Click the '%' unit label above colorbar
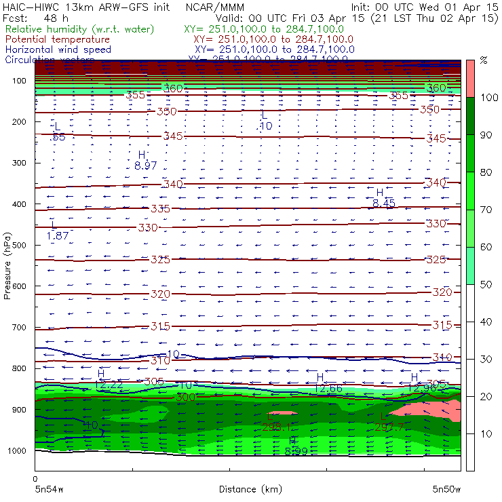This screenshot has height=502, width=502. (484, 60)
